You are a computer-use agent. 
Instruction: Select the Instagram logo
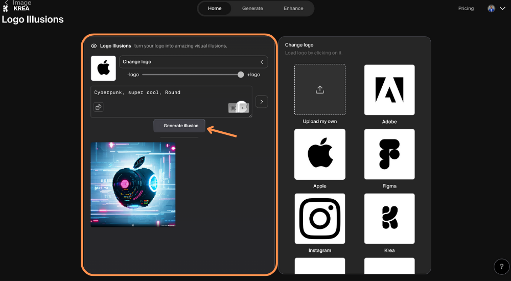[320, 218]
